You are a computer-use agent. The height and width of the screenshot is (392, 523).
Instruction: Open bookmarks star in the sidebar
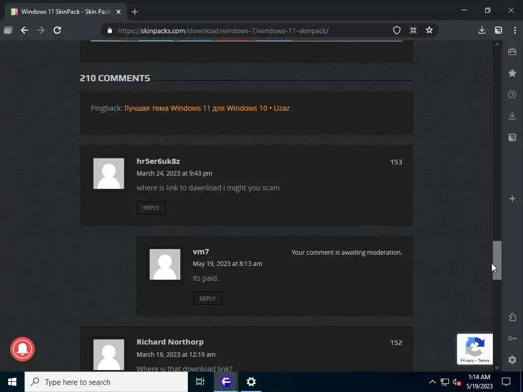pos(512,73)
